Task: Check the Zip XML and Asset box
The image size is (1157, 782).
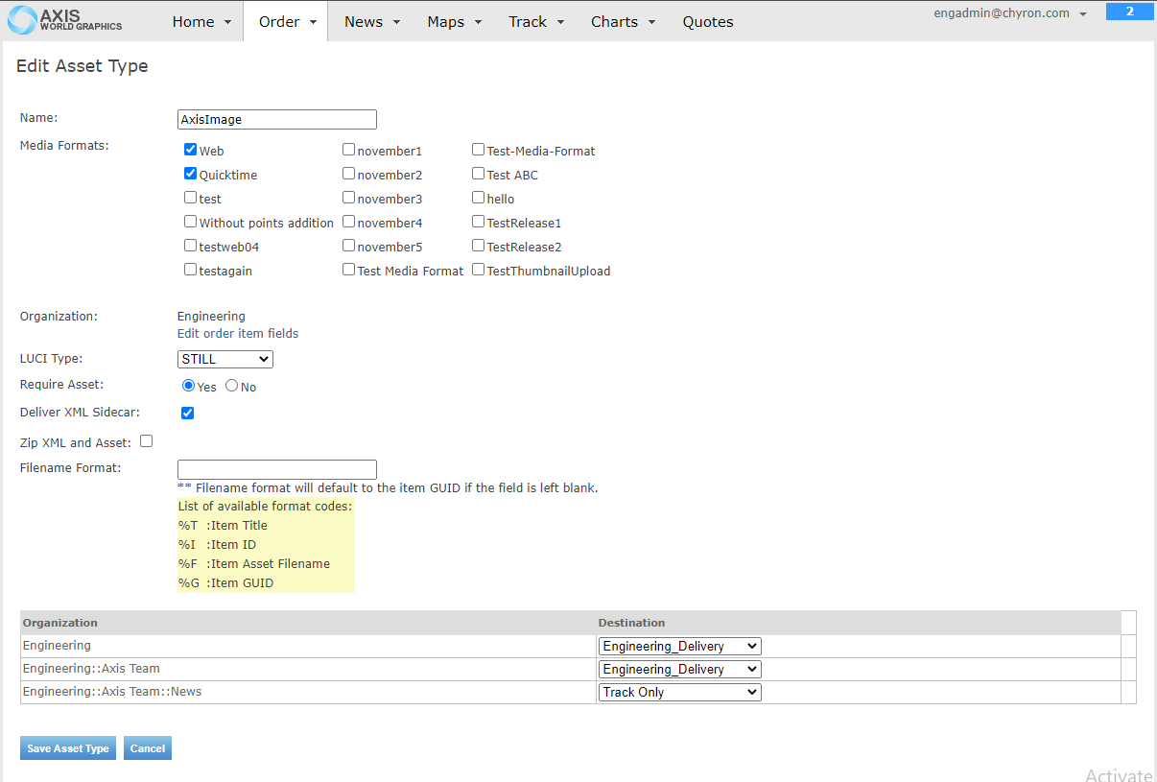Action: tap(147, 441)
